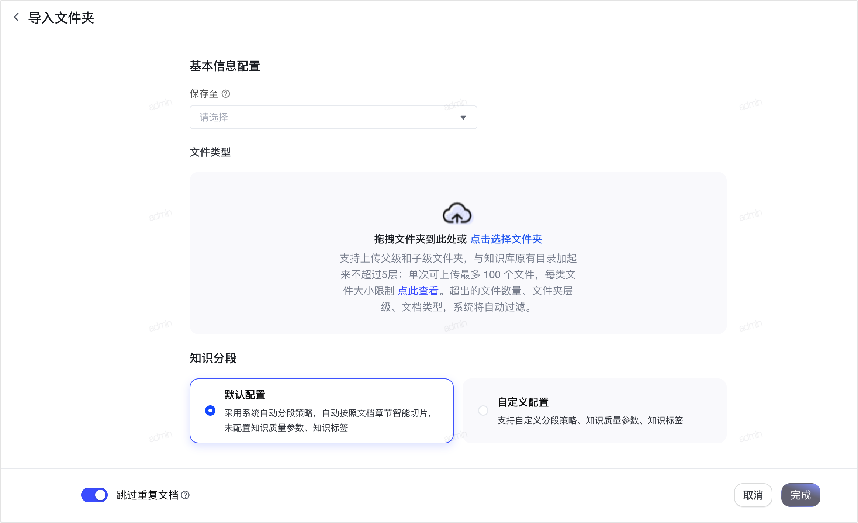Open 点此查看 file size limits link
The width and height of the screenshot is (858, 523).
[x=418, y=291]
